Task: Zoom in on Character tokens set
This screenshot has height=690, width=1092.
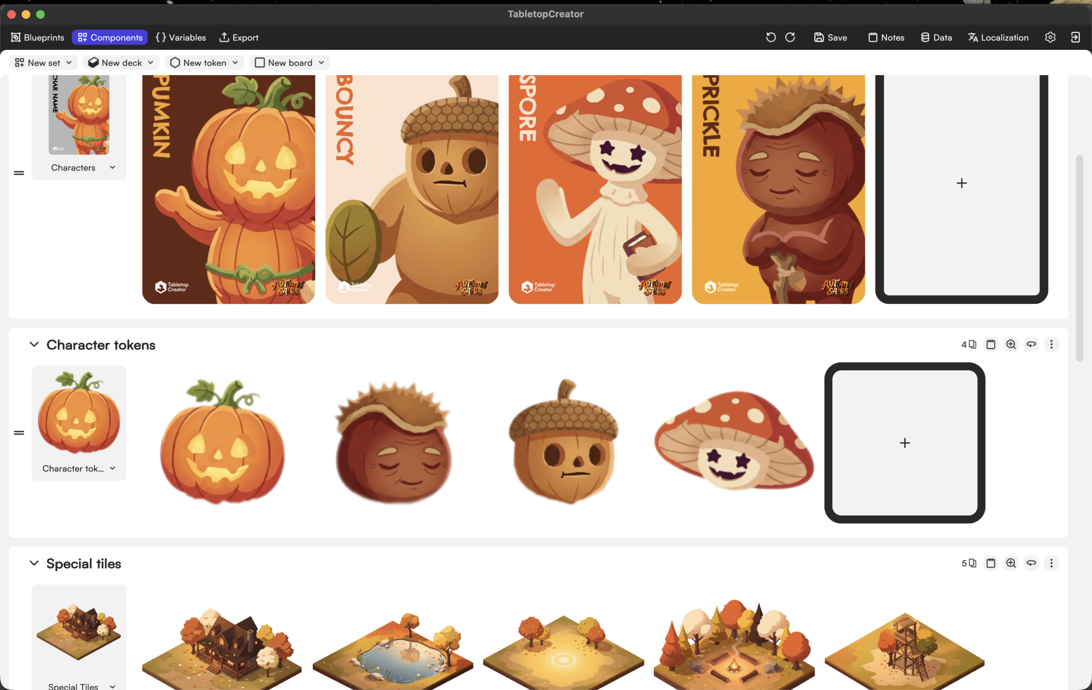Action: pyautogui.click(x=1011, y=344)
